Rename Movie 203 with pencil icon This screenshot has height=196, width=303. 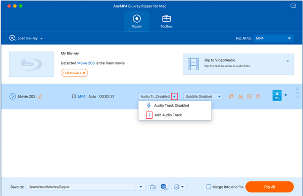[40, 96]
